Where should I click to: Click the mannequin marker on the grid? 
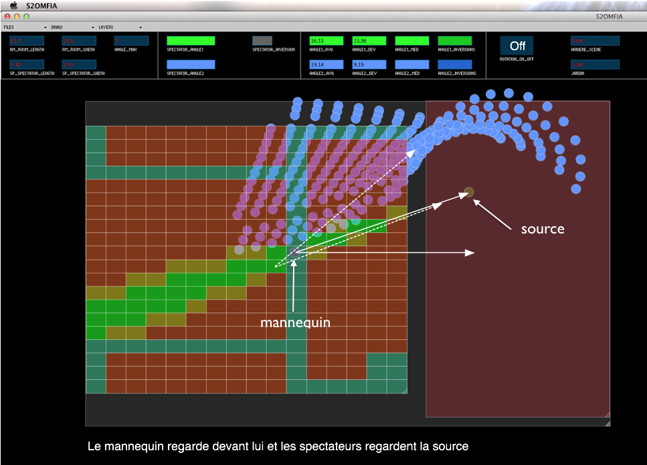click(294, 253)
